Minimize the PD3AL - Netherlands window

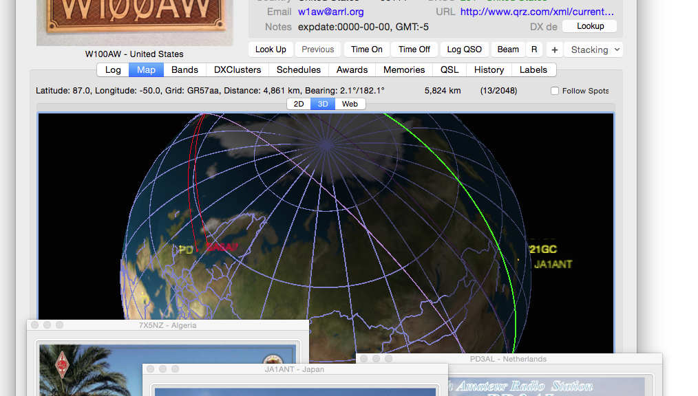click(x=376, y=359)
